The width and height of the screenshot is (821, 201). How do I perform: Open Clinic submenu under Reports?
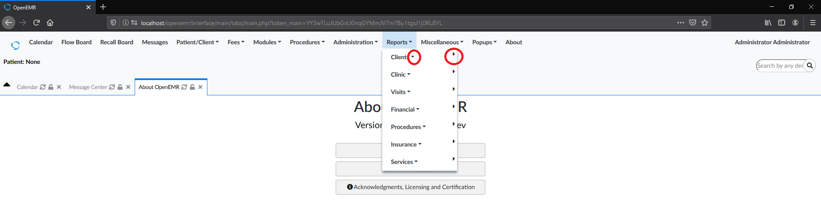point(419,75)
